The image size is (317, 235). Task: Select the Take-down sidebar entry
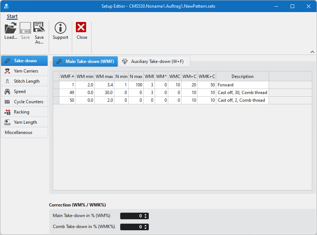coord(25,61)
